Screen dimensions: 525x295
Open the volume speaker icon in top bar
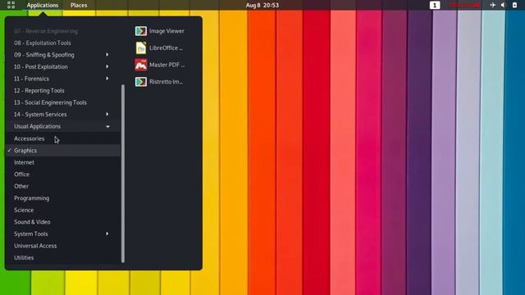point(503,5)
